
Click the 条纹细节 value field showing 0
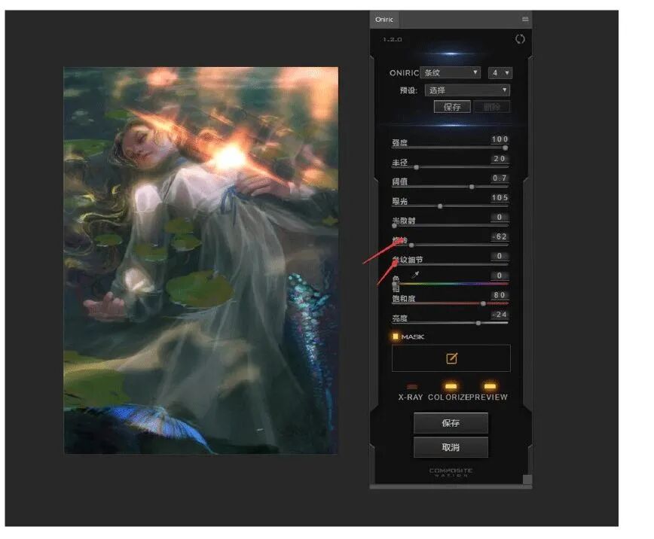[500, 256]
